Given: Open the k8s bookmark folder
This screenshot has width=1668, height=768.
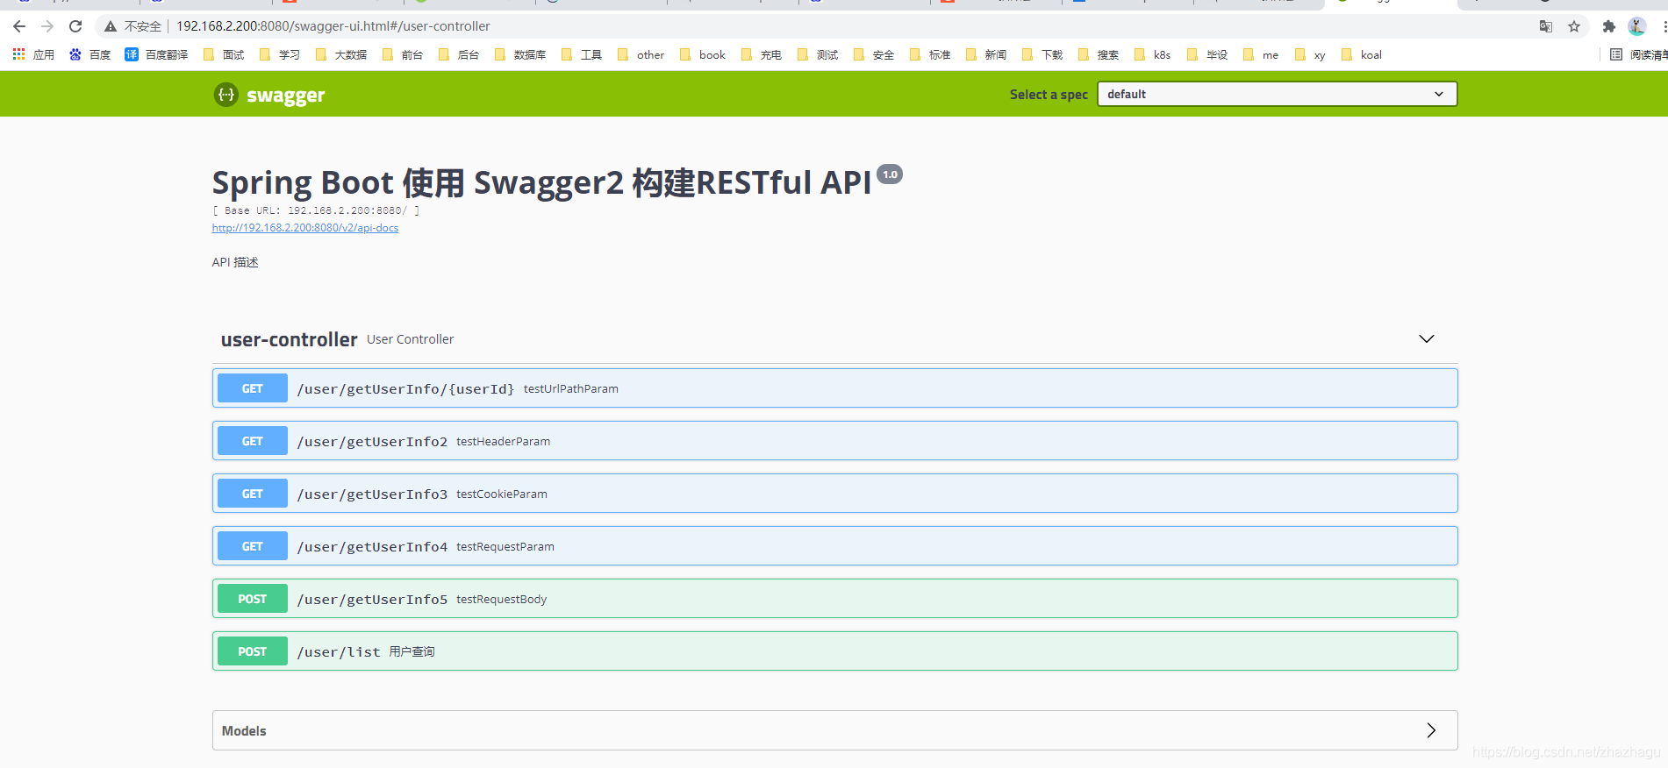Looking at the screenshot, I should (1153, 54).
